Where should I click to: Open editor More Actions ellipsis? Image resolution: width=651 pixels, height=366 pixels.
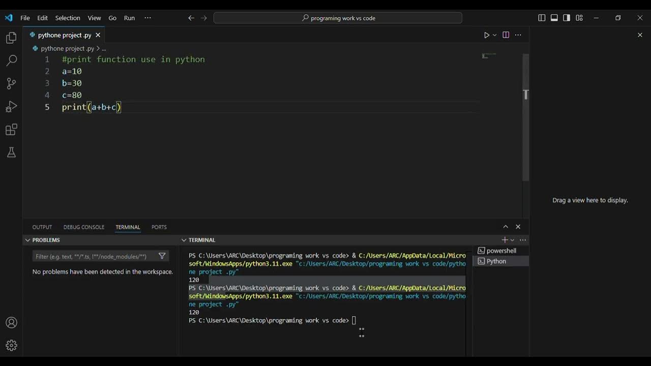(x=518, y=35)
